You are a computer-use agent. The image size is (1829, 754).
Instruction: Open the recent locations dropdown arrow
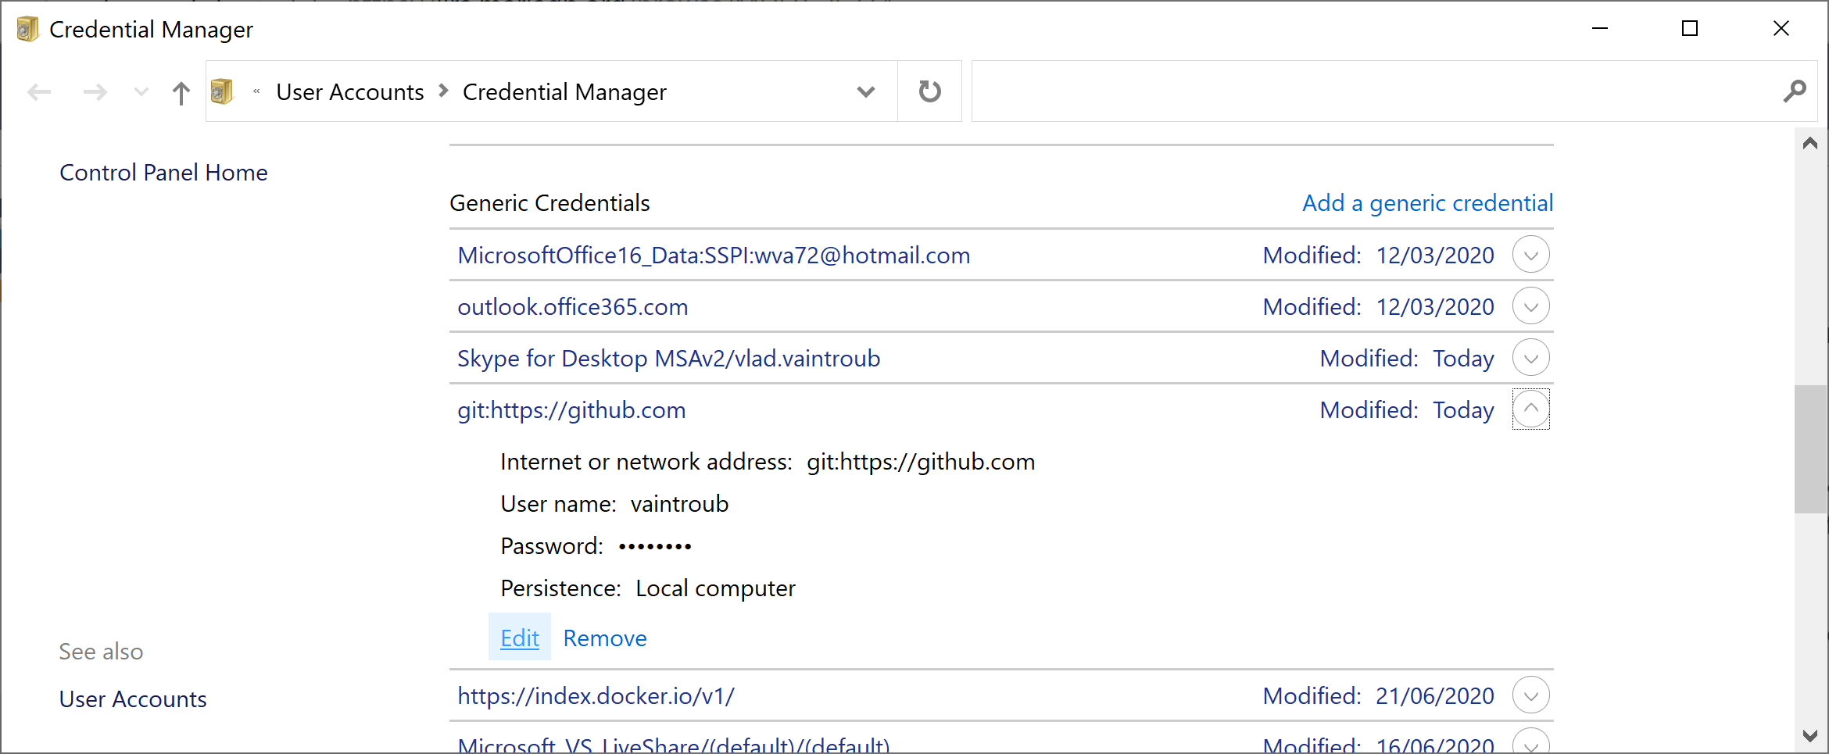pyautogui.click(x=141, y=92)
